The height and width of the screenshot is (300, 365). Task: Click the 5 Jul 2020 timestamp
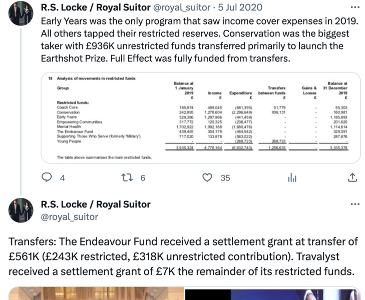point(240,7)
